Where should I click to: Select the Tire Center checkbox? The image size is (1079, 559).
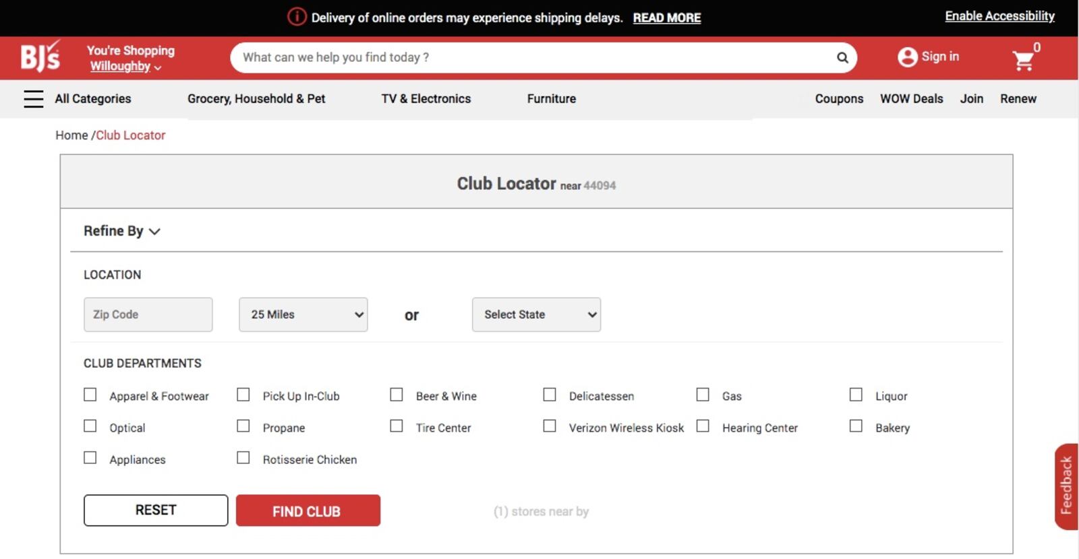pos(397,426)
